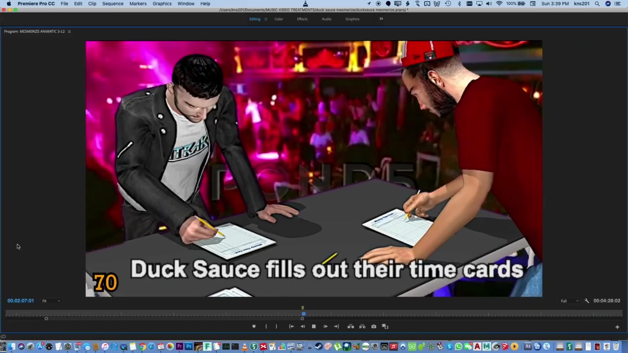The image size is (628, 353).
Task: Open the Graphics menu in menu bar
Action: click(162, 3)
